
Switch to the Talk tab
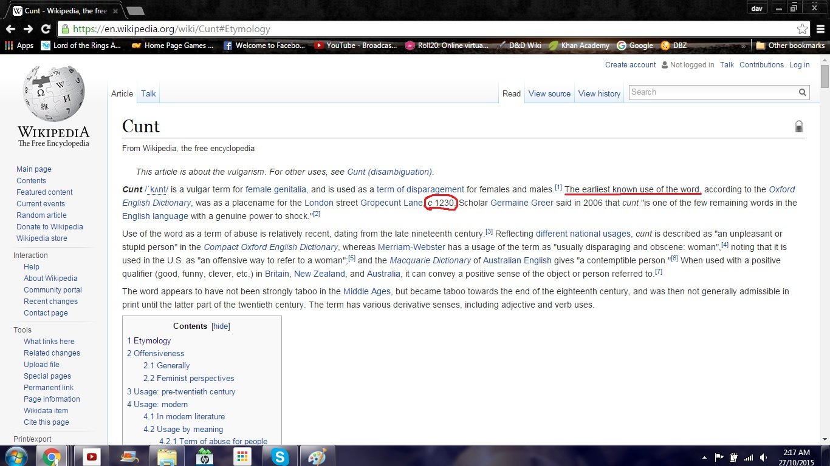[148, 93]
